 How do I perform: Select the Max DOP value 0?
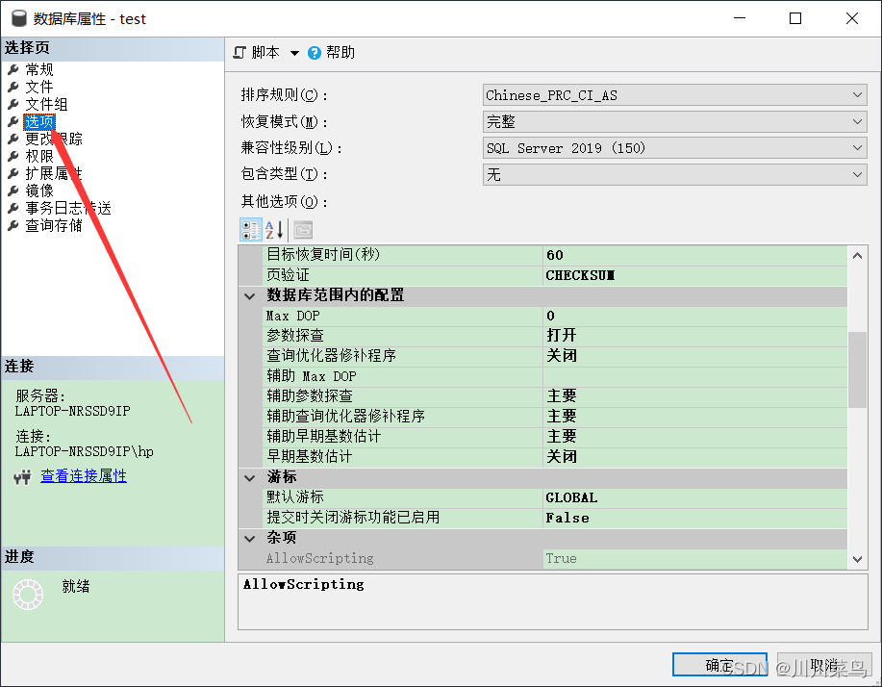pos(694,316)
